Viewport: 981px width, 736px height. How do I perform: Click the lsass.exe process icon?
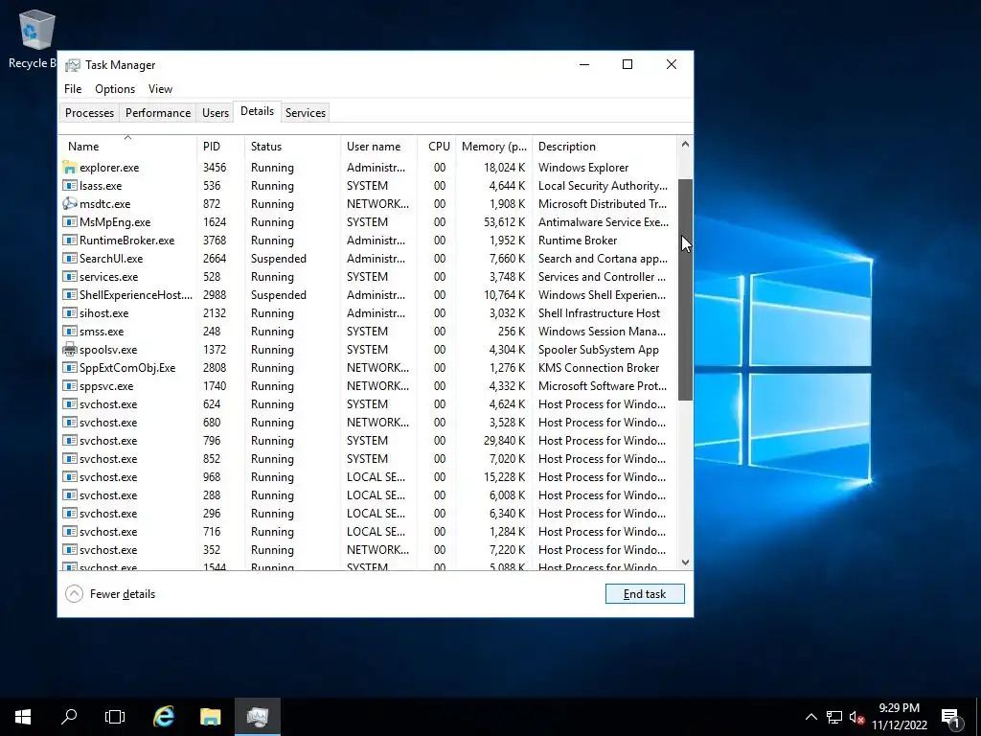click(69, 185)
